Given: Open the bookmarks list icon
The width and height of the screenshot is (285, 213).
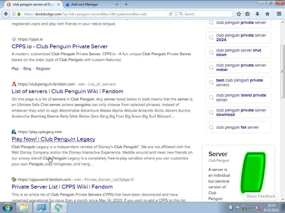Looking at the screenshot, I should click(x=247, y=14).
